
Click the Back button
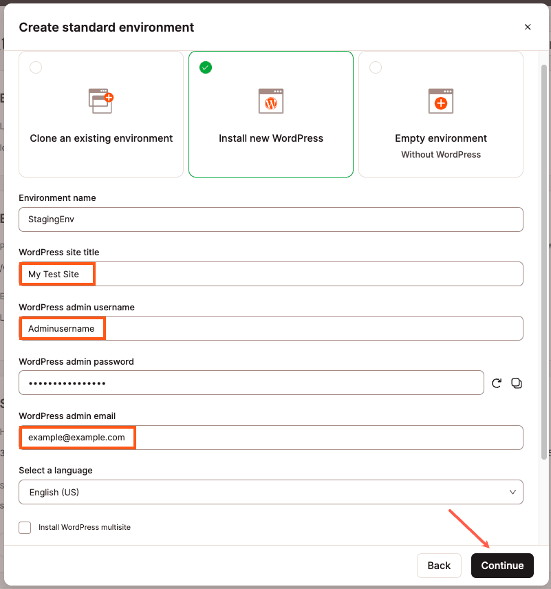click(439, 565)
